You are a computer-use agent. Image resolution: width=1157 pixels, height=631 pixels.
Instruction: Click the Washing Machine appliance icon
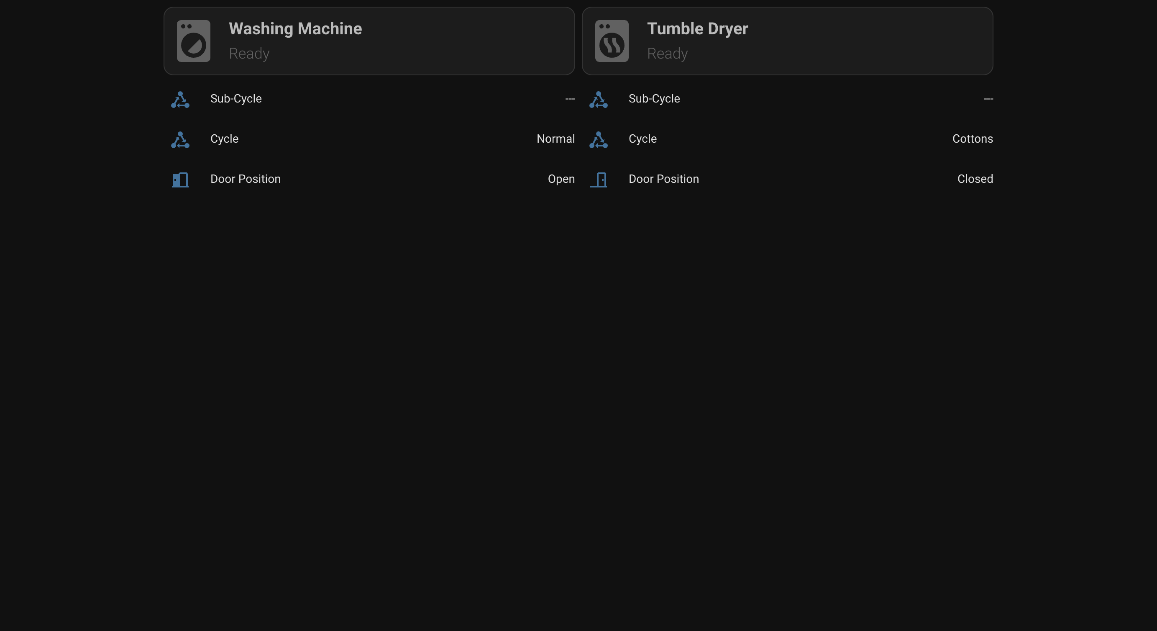(x=194, y=41)
